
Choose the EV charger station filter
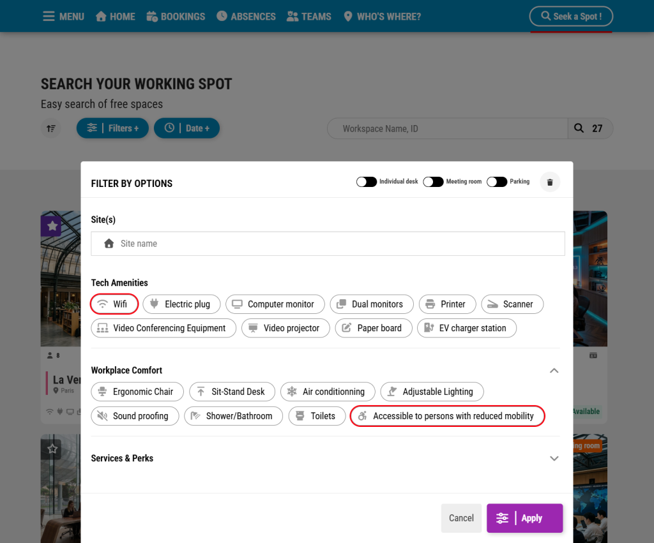coord(467,329)
